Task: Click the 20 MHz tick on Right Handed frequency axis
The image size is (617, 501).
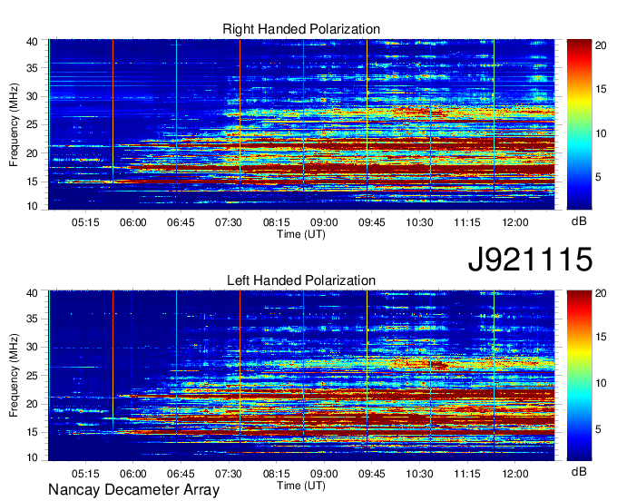Action: point(32,153)
